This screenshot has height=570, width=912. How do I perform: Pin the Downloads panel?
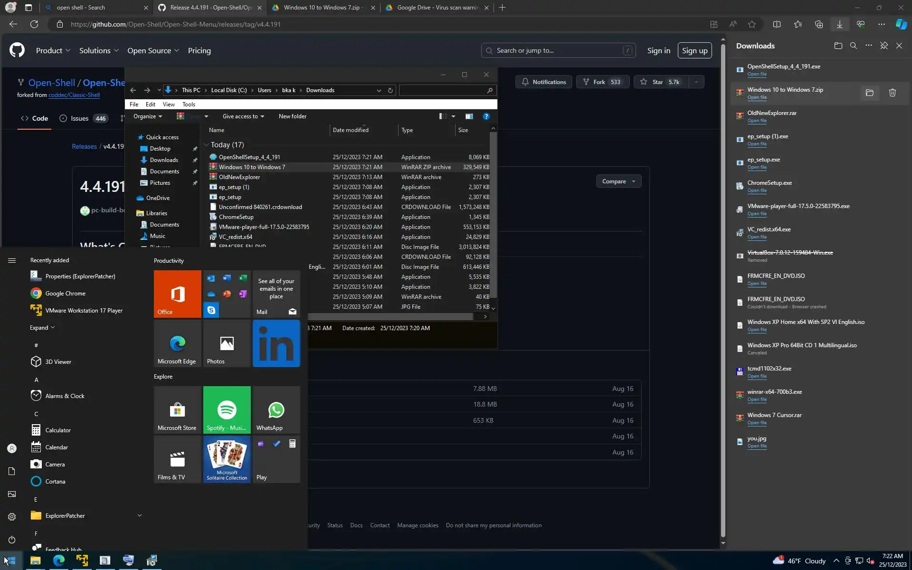(x=883, y=46)
